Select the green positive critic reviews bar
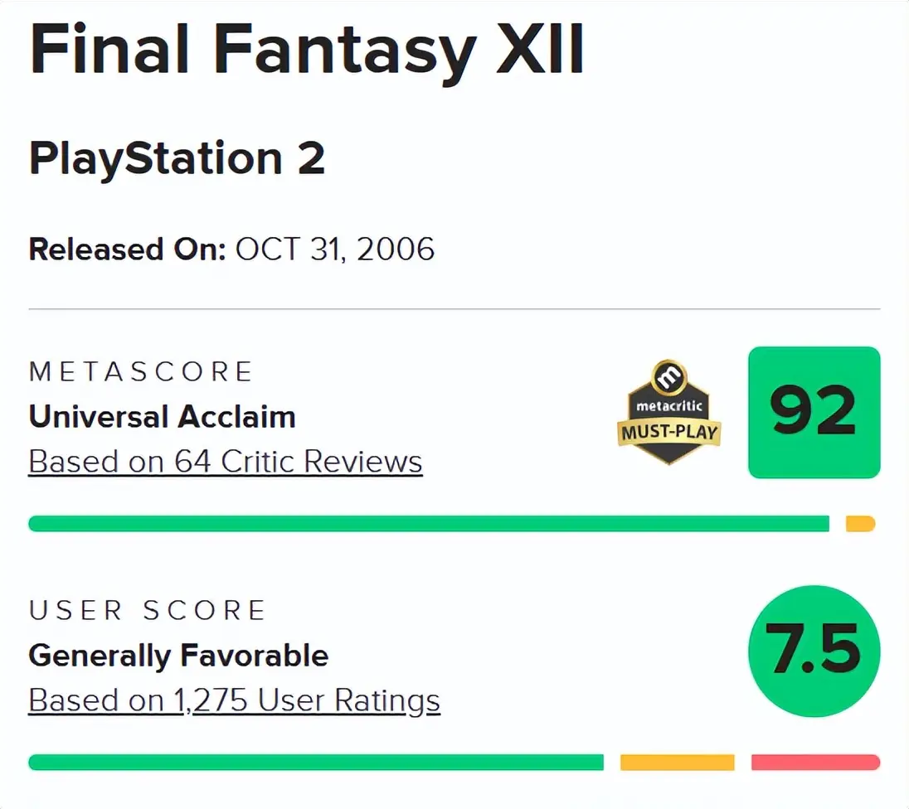The width and height of the screenshot is (909, 809). click(x=428, y=524)
